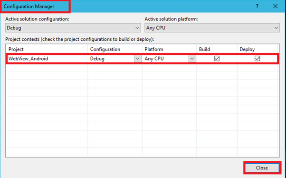Image resolution: width=286 pixels, height=178 pixels.
Task: Click the Project contexts label text
Action: pyautogui.click(x=79, y=39)
